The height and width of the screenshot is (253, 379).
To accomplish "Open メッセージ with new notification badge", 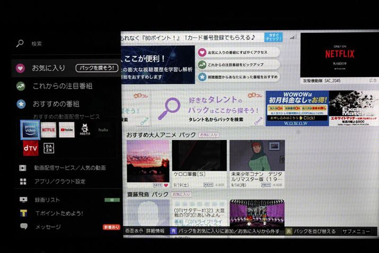I will click(x=48, y=226).
